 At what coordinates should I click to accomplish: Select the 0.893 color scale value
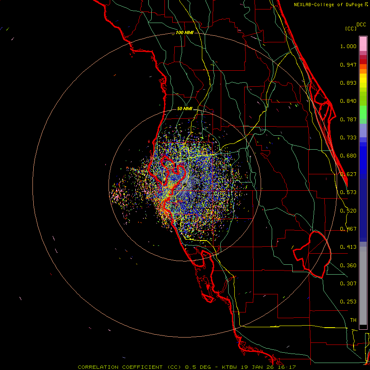(348, 83)
